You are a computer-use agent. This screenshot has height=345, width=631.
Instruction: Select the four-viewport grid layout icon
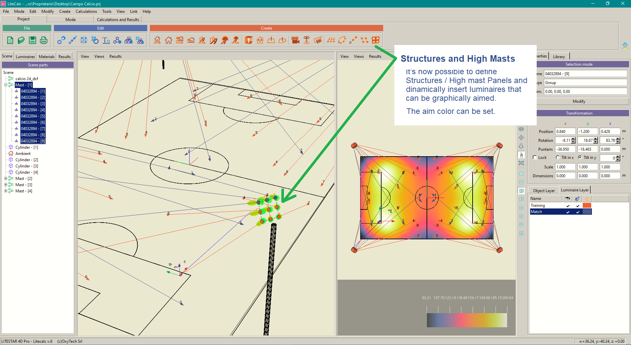[x=521, y=233]
